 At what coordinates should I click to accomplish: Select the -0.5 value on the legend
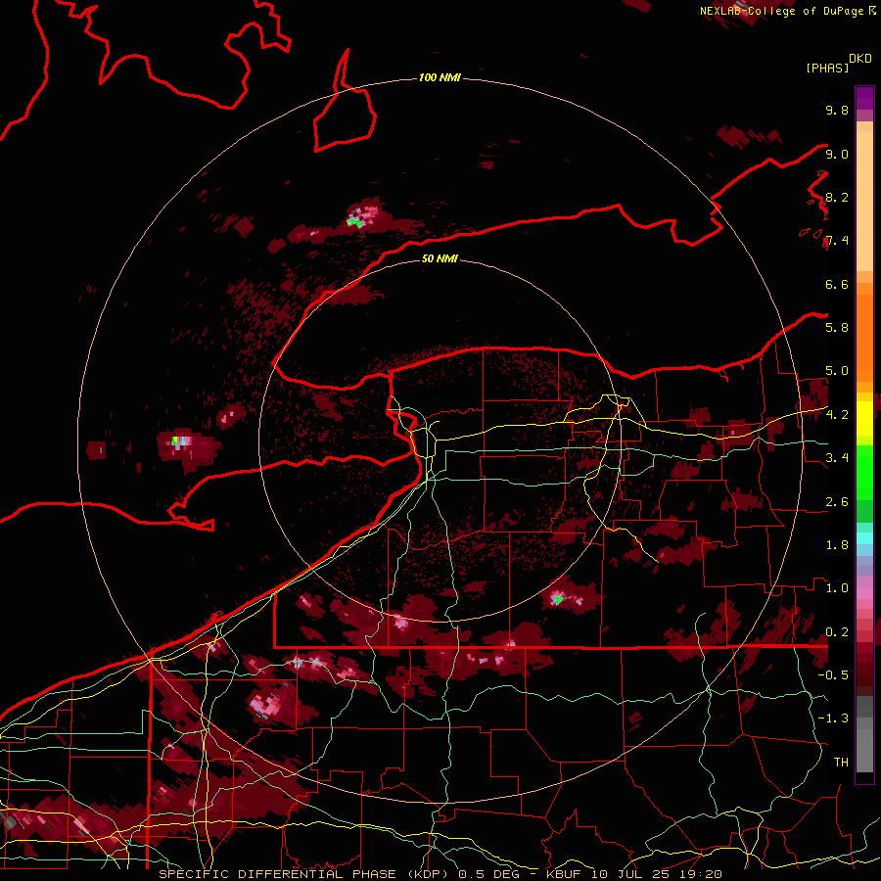833,674
